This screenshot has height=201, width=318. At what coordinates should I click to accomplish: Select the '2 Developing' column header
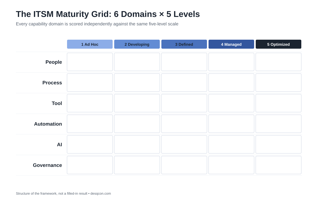tap(137, 44)
